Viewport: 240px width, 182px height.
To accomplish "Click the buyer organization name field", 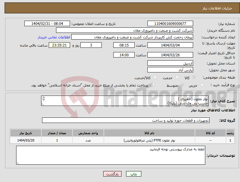I will tap(125, 30).
